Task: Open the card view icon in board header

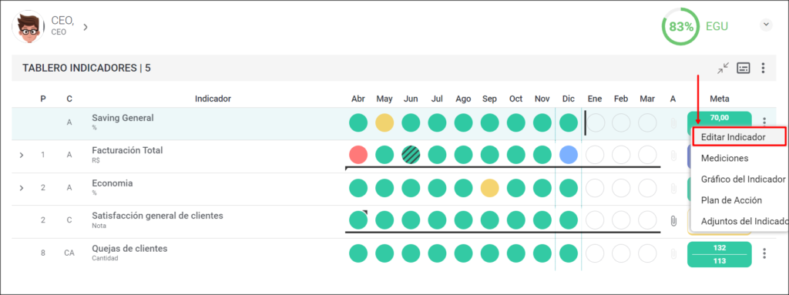Action: (x=744, y=68)
